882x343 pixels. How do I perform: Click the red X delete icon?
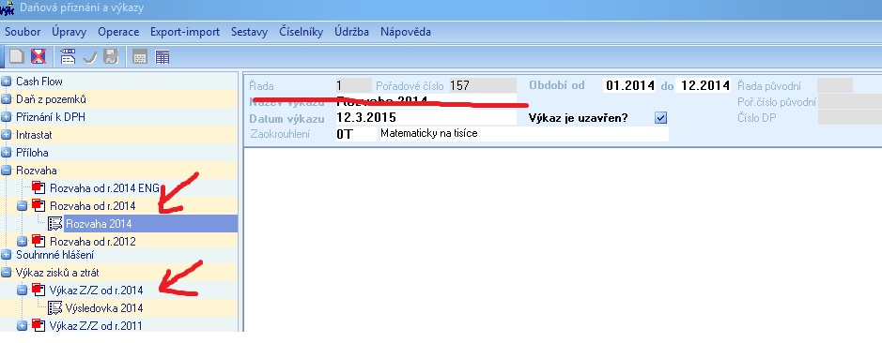[x=38, y=56]
